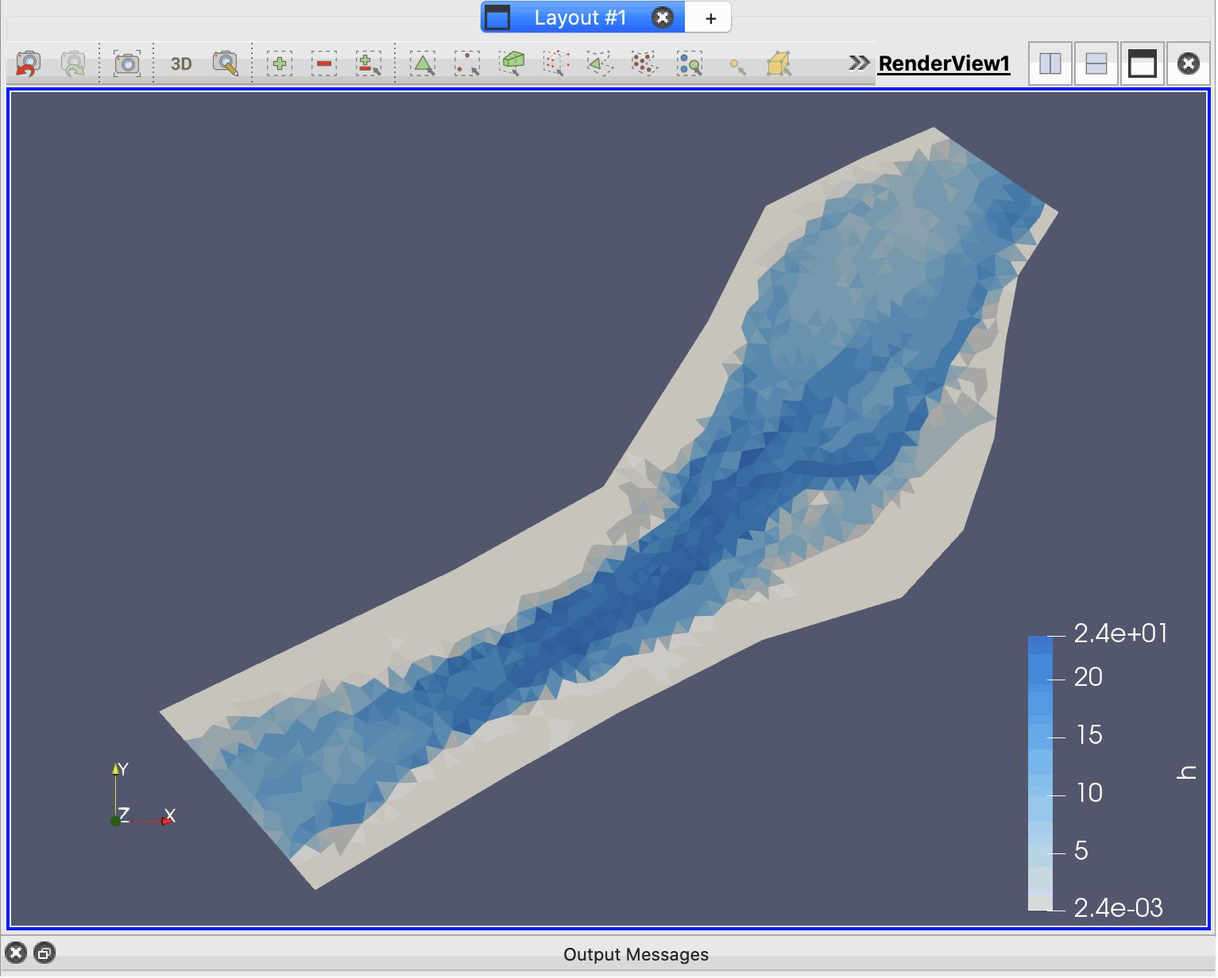Choose the select cells with polygon tool
This screenshot has width=1218, height=978.
(x=600, y=64)
